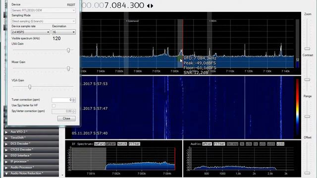Click the 7 050k label on spectrum axis
Screen dimensions: 317x178
click(x=119, y=71)
